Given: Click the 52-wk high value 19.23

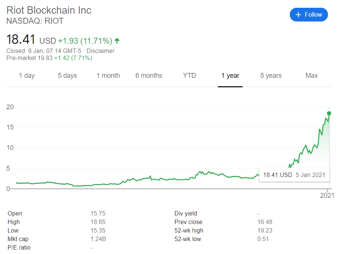Looking at the screenshot, I should coord(264,231).
